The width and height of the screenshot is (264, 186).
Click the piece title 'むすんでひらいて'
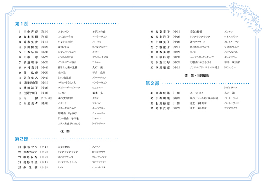click(67, 52)
